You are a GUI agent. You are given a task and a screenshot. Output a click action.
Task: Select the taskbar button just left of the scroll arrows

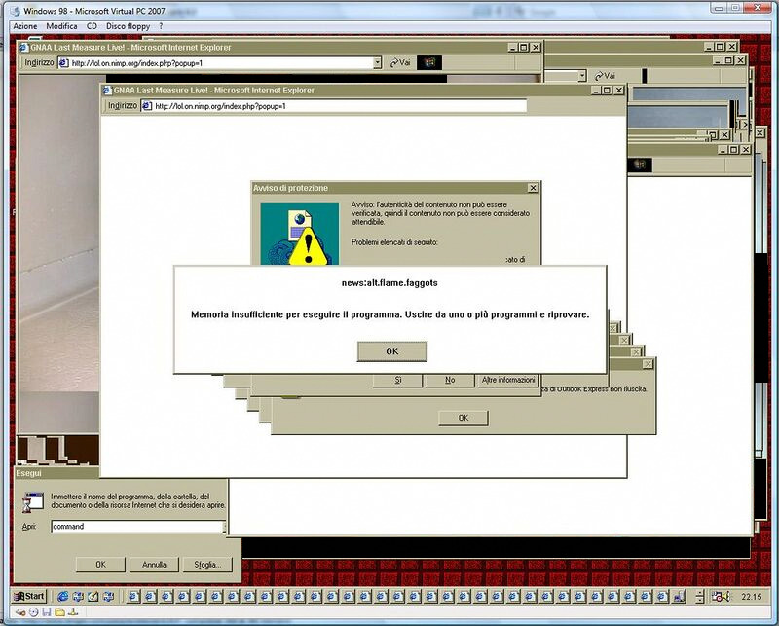click(x=679, y=596)
